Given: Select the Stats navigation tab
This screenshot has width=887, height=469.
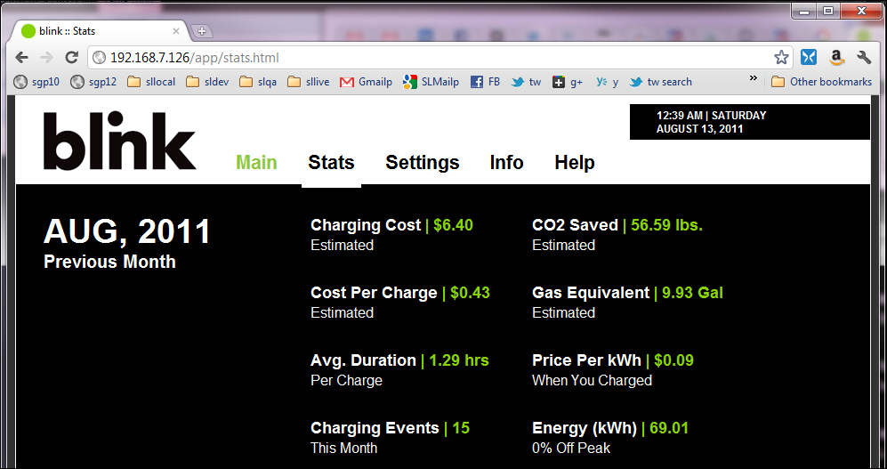Looking at the screenshot, I should 332,162.
